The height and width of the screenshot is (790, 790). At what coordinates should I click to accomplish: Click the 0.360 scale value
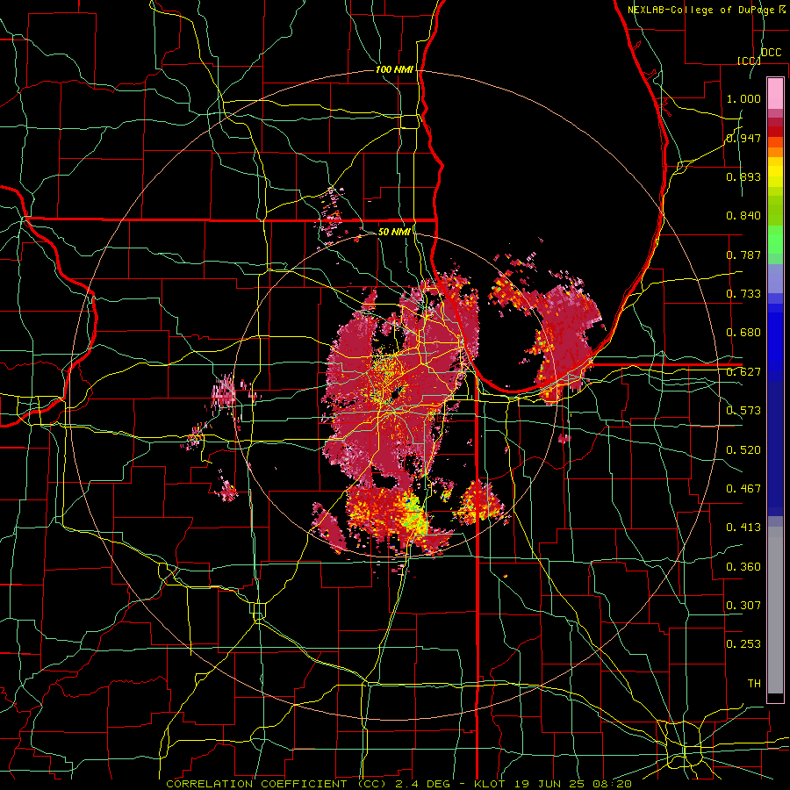[743, 567]
